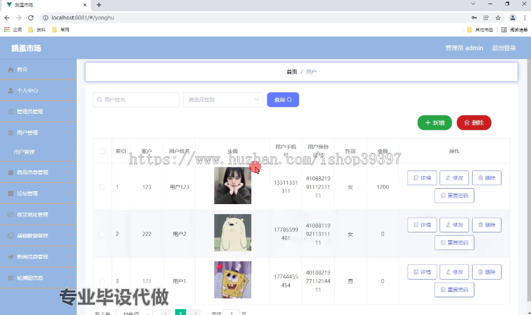Open the browser profile avatar icon
This screenshot has height=315, width=531.
point(513,18)
